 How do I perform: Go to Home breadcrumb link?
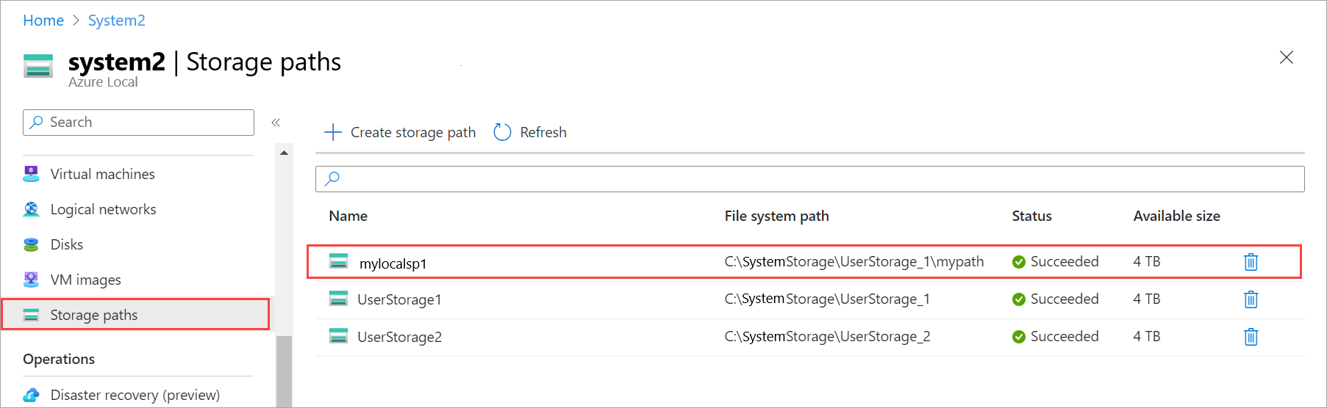click(43, 21)
